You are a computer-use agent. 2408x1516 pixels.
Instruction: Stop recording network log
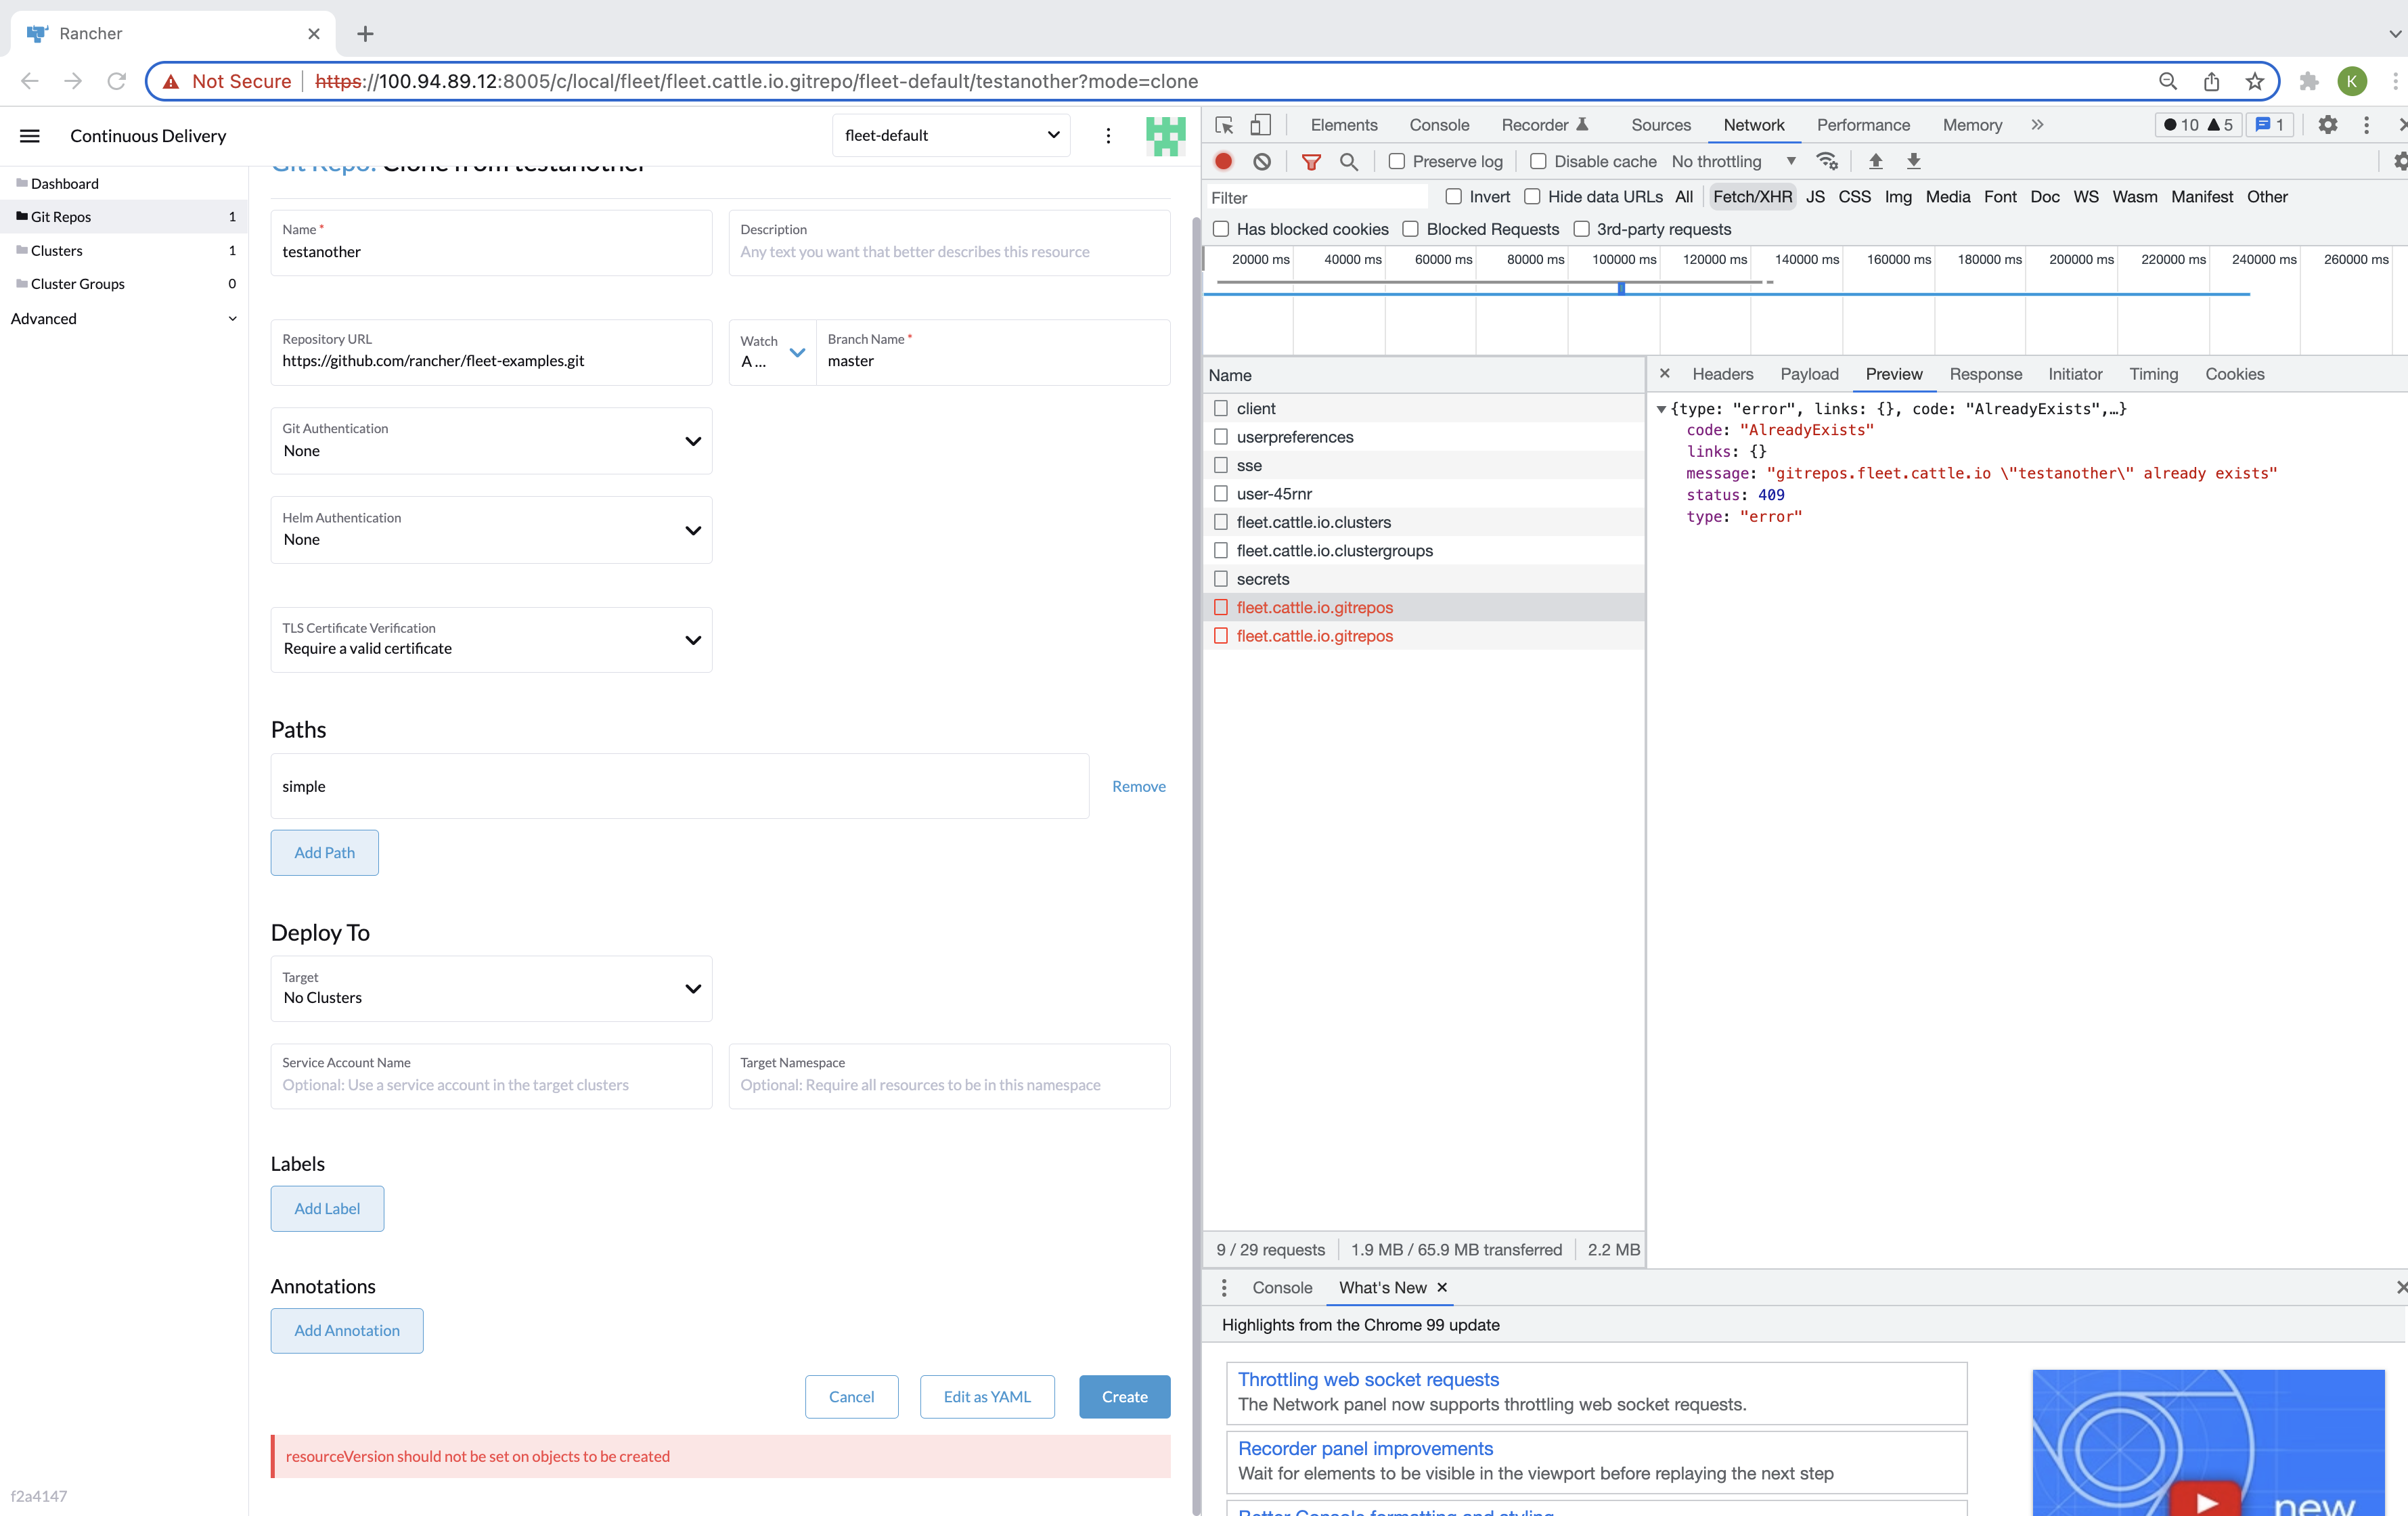tap(1224, 161)
